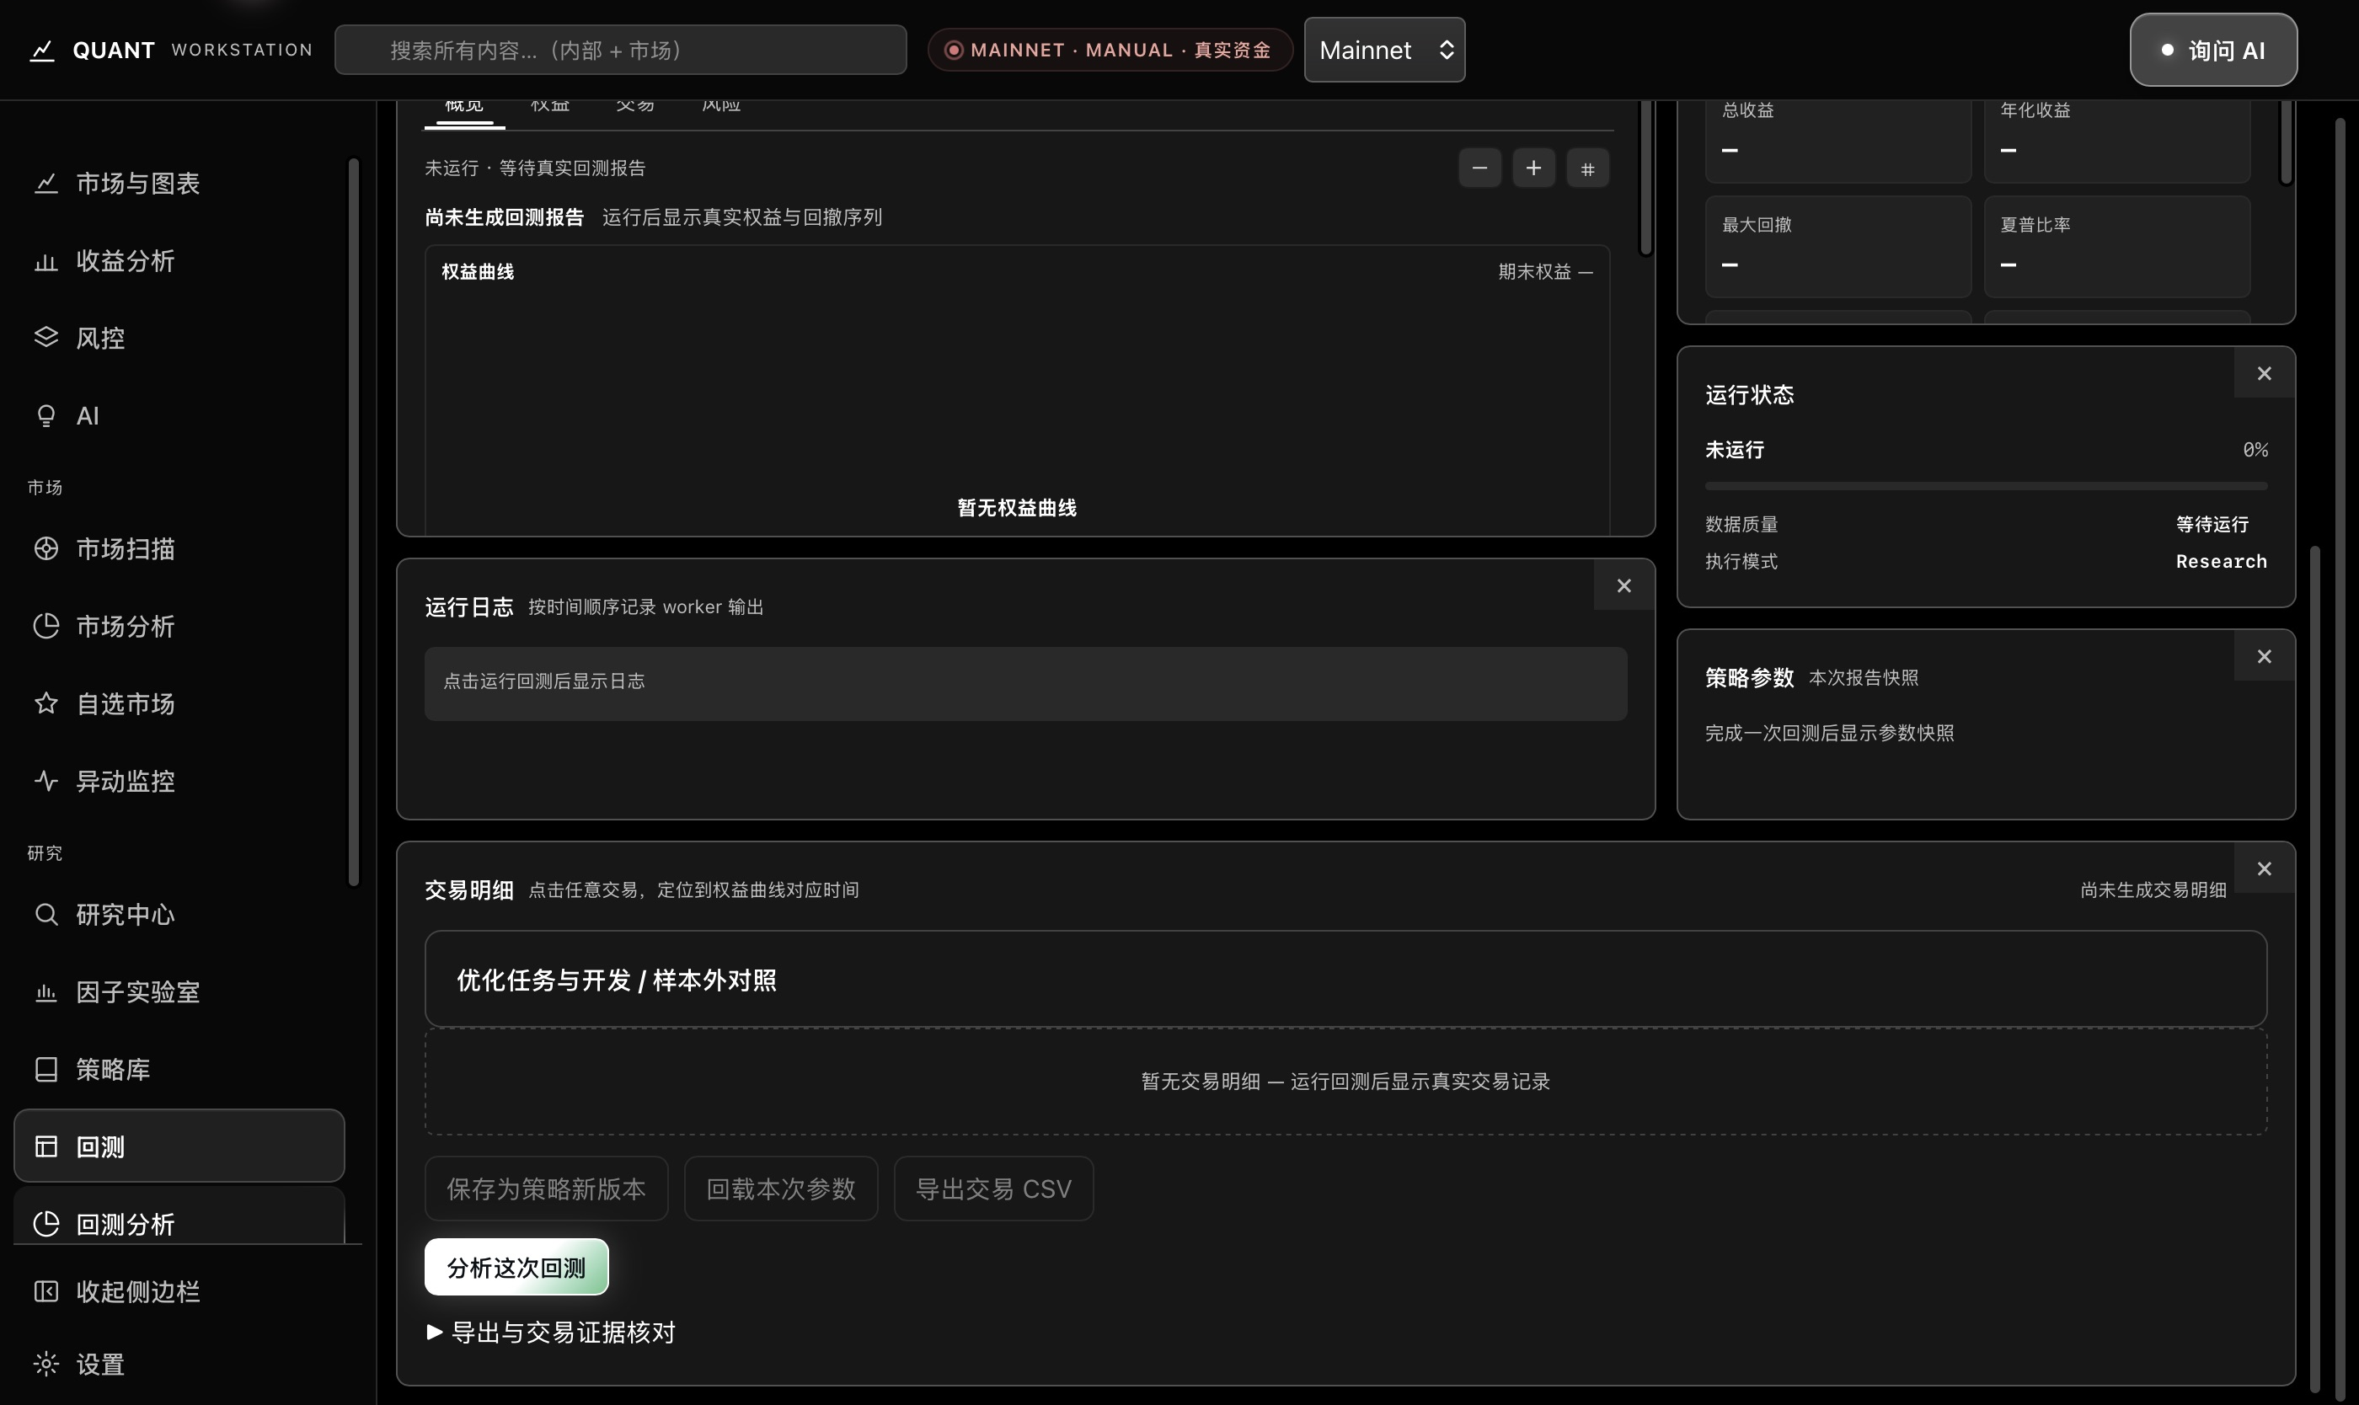Focus the 搜索所有内容 search field
Viewport: 2359px width, 1405px height.
click(x=620, y=51)
